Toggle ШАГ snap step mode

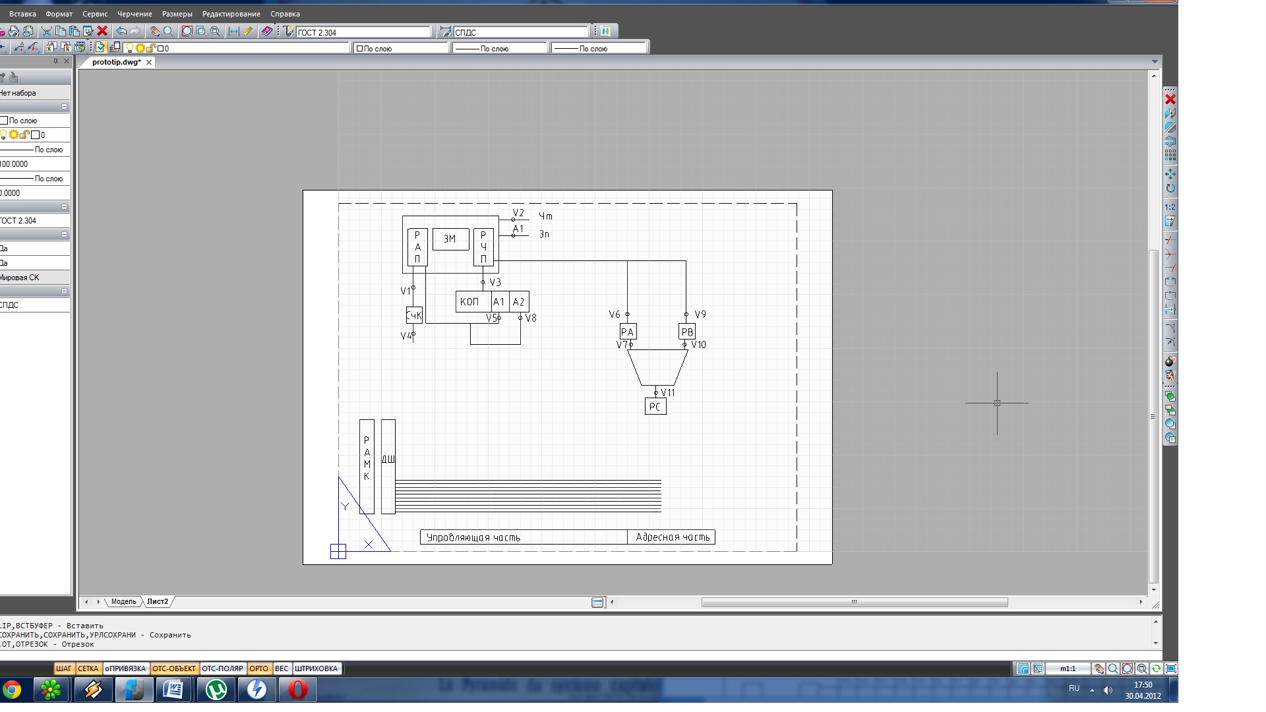pyautogui.click(x=63, y=668)
